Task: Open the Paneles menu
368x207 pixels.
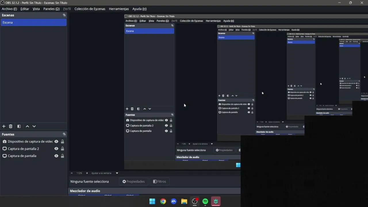Action: (51, 9)
